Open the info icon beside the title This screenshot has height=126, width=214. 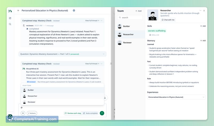pyautogui.click(x=74, y=10)
